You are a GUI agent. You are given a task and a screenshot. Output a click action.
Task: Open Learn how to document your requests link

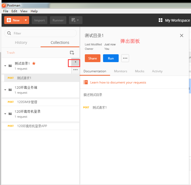[x=118, y=82]
